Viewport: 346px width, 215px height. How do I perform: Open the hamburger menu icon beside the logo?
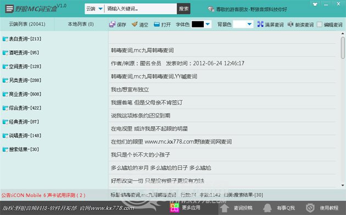(x=9, y=9)
